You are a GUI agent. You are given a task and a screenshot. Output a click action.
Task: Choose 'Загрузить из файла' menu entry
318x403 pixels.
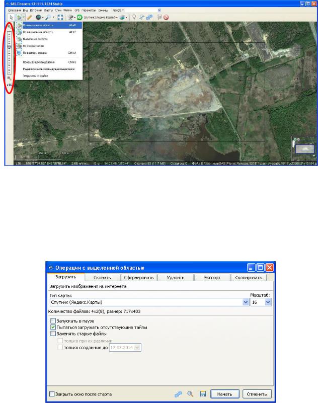pos(49,76)
